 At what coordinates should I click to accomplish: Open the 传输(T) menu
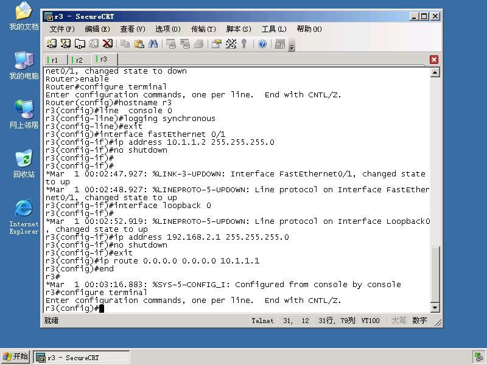pyautogui.click(x=203, y=29)
